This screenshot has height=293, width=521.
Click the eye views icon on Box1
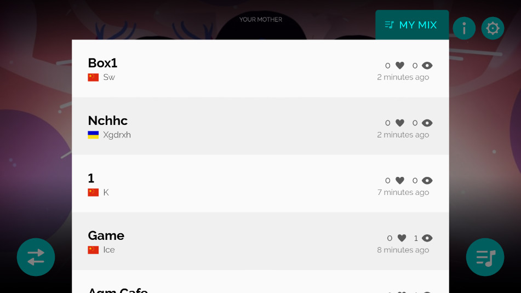(427, 65)
